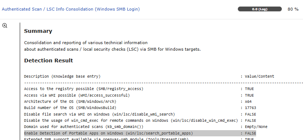Click the Value/Content column header
The width and height of the screenshot is (303, 140).
point(259,76)
